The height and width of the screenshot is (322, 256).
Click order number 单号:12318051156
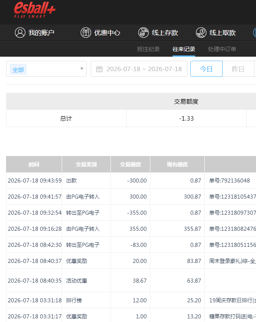coord(233,245)
